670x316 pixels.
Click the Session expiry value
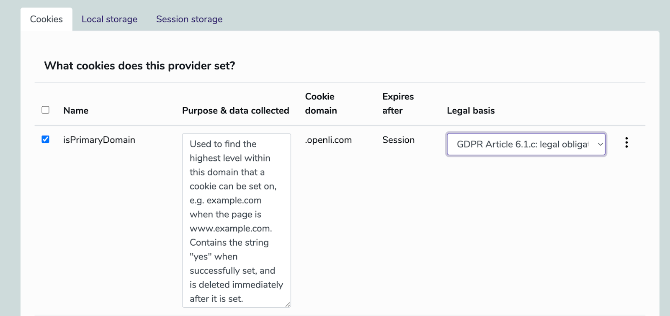[398, 140]
